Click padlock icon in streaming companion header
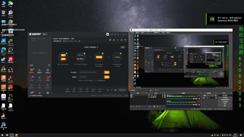 (x=114, y=40)
